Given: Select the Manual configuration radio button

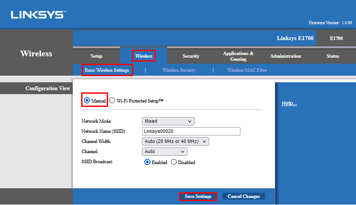Looking at the screenshot, I should pos(87,100).
